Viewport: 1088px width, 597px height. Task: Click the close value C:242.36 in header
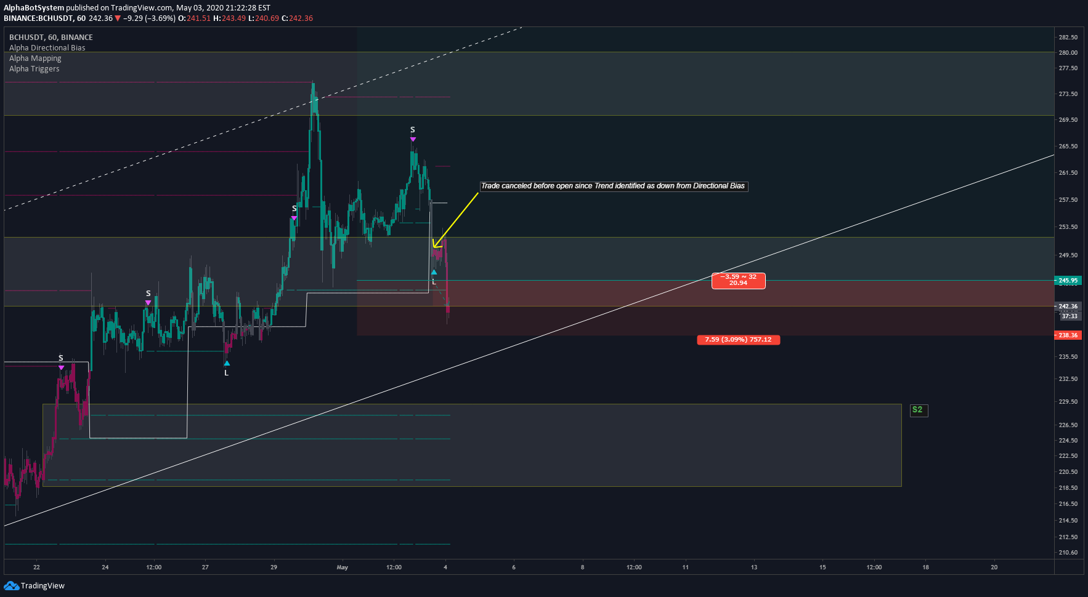(x=297, y=18)
